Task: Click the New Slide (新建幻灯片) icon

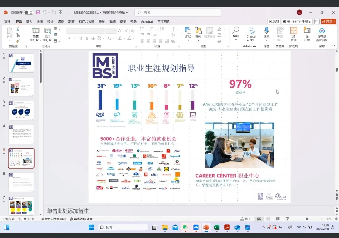Action: coord(35,31)
